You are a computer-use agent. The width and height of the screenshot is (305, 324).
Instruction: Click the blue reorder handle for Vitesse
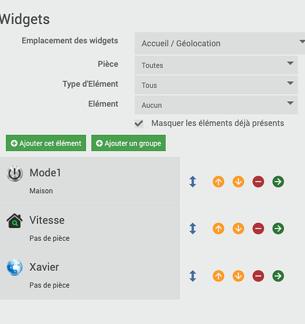point(193,229)
